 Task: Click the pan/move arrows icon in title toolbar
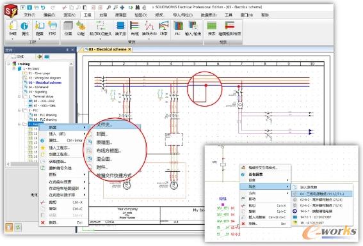[x=122, y=8]
